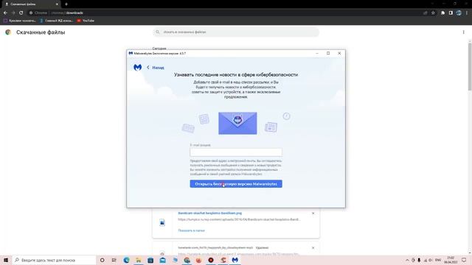Click the Chrome logo beside 'Скачанные файлы'

(x=8, y=32)
